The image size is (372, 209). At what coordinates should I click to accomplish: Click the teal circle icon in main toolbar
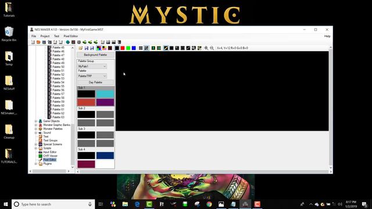67,42
